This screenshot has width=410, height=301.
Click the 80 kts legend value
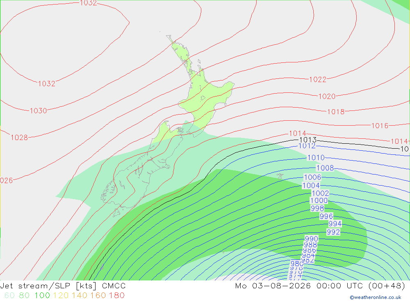point(24,295)
